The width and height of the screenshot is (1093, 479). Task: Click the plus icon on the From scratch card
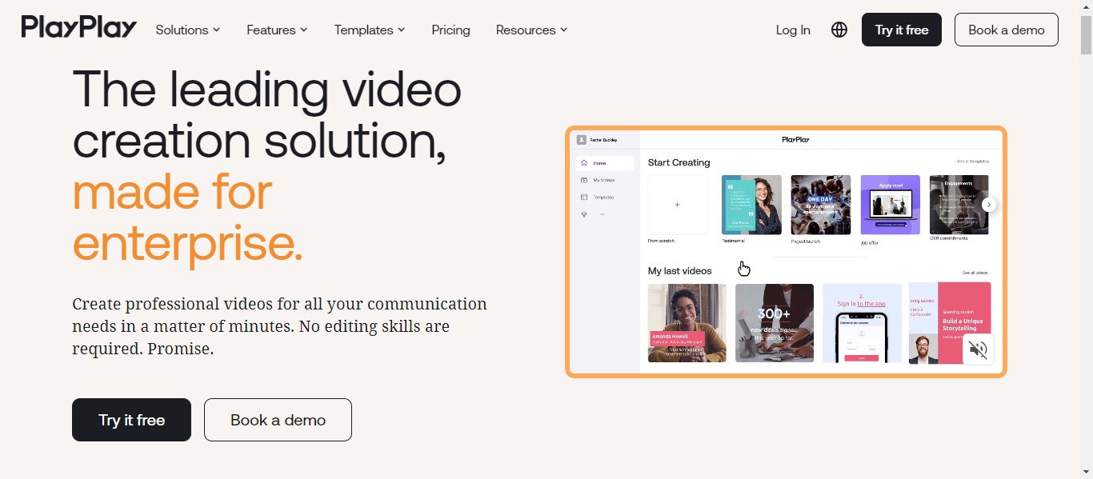tap(678, 205)
